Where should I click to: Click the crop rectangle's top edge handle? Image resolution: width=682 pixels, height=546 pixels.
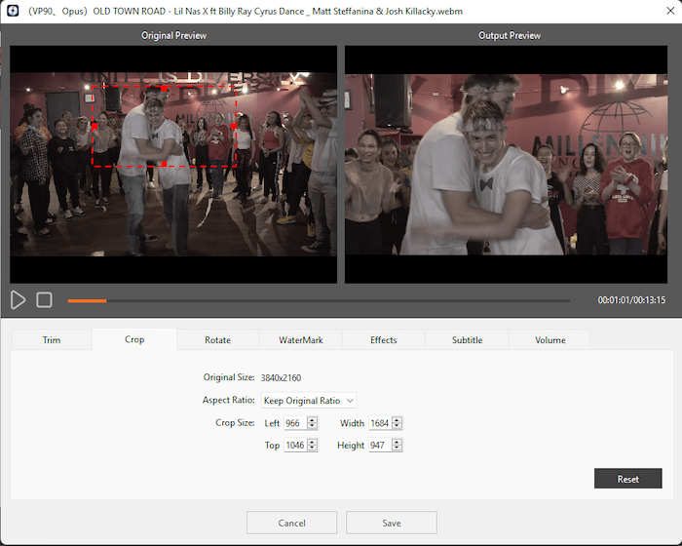pos(164,89)
